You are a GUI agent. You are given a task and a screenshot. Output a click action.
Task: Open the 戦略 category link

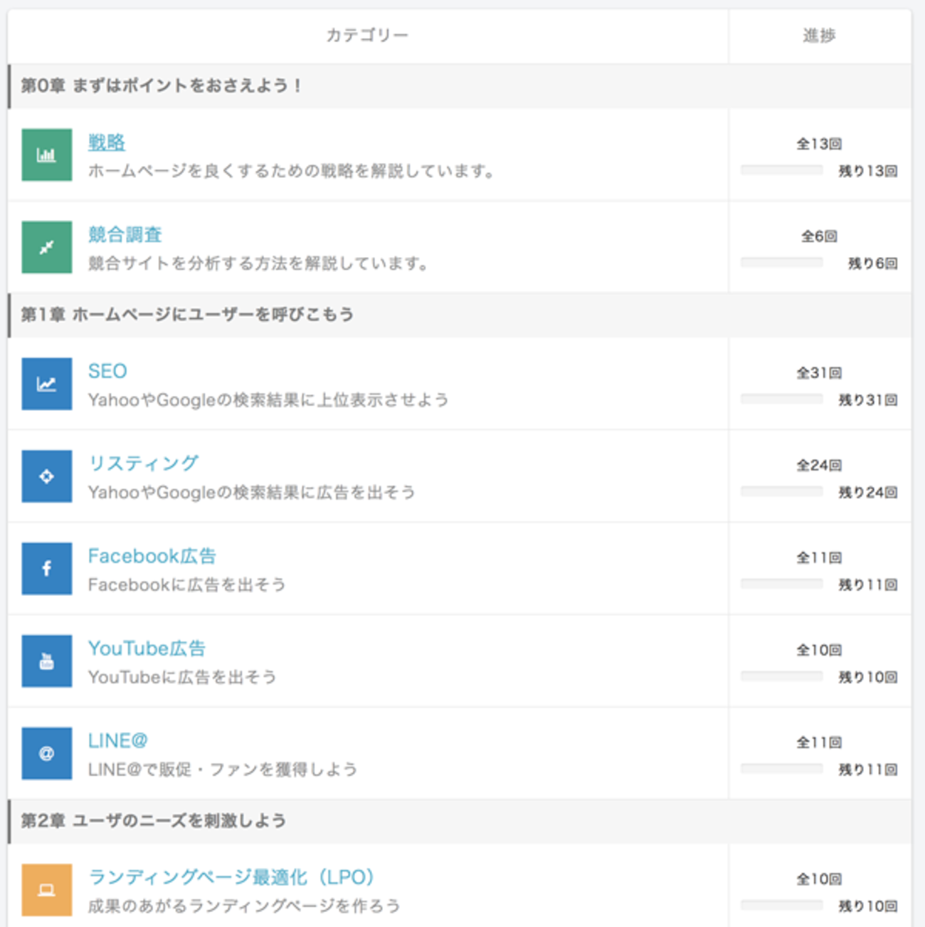107,142
